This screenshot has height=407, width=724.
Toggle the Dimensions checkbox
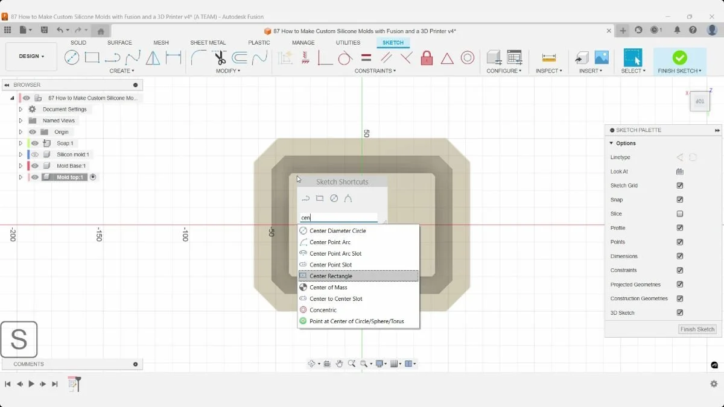click(680, 256)
